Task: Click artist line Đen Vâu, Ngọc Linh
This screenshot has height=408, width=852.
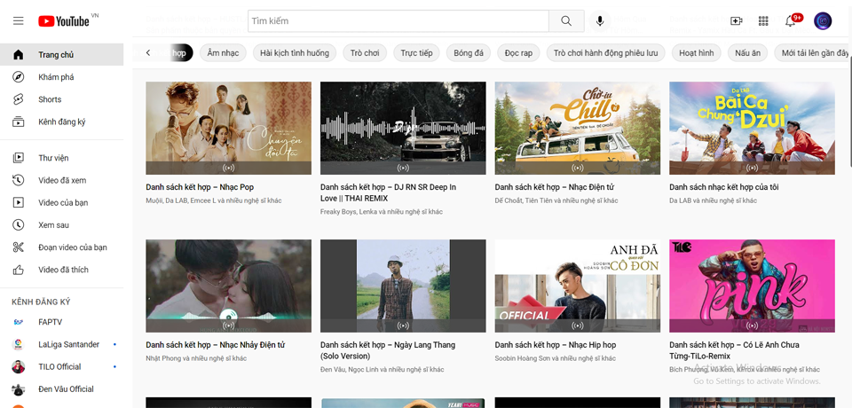Action: (382, 370)
